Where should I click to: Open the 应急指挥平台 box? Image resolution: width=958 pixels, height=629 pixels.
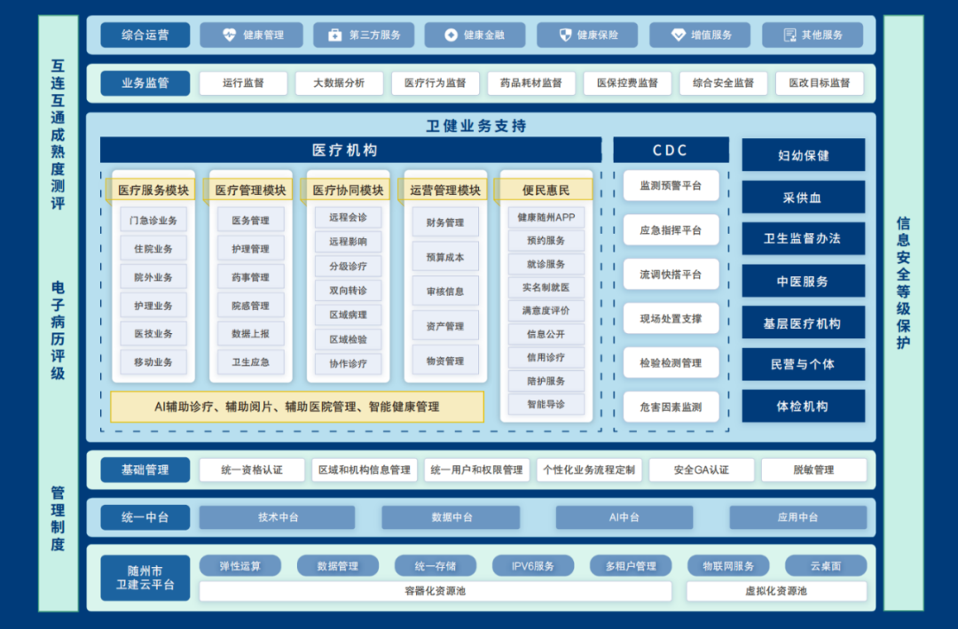(671, 230)
